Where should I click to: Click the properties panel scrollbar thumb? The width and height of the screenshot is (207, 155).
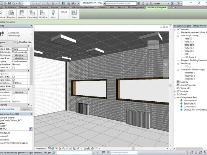coord(31,66)
